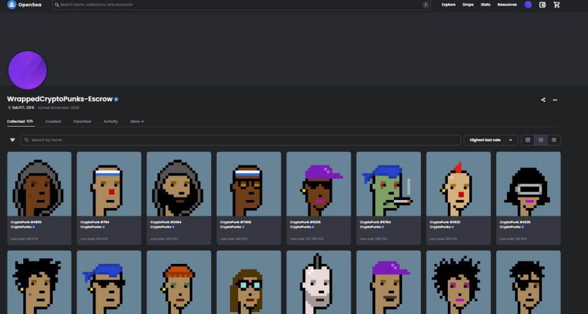Screen dimensions: 588x314
Task: Click the WrappedCryptoPunks-Escrow profile name
Action: [60, 99]
